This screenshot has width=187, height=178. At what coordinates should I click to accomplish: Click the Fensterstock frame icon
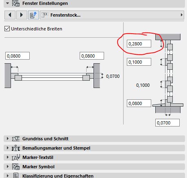tap(45, 15)
